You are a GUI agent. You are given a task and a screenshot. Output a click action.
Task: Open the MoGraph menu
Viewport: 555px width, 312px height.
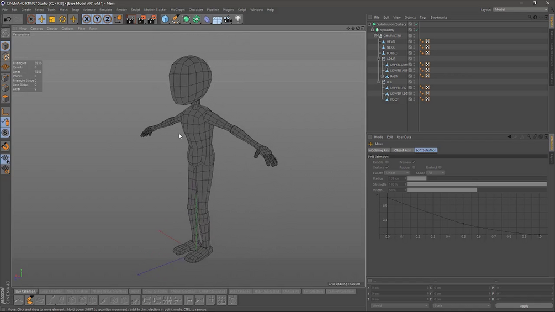177,10
